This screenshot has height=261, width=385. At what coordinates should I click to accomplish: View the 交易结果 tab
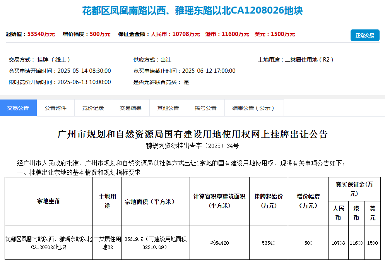coord(130,108)
